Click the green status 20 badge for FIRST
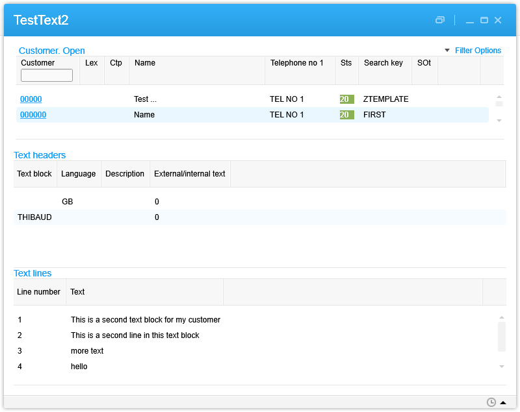 click(x=346, y=115)
